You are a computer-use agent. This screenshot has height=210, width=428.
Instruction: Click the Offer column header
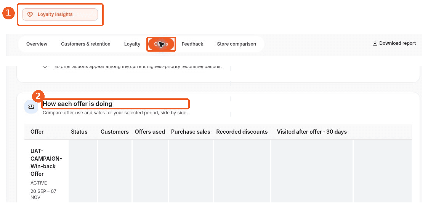click(x=37, y=132)
